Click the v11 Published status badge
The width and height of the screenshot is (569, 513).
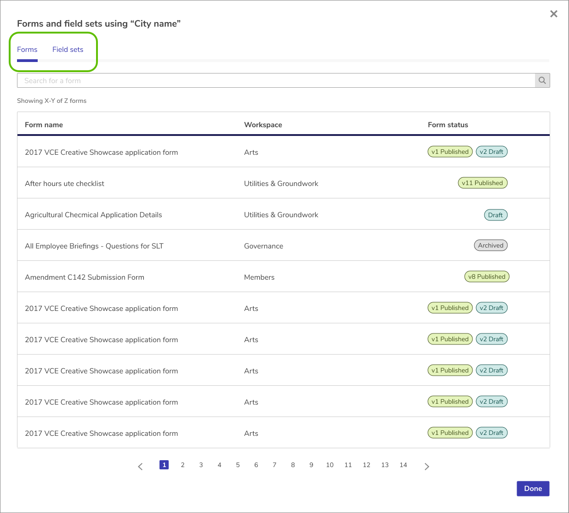tap(483, 183)
